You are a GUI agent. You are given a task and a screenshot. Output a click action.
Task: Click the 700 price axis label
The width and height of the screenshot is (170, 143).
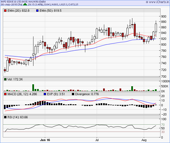[x=164, y=77]
